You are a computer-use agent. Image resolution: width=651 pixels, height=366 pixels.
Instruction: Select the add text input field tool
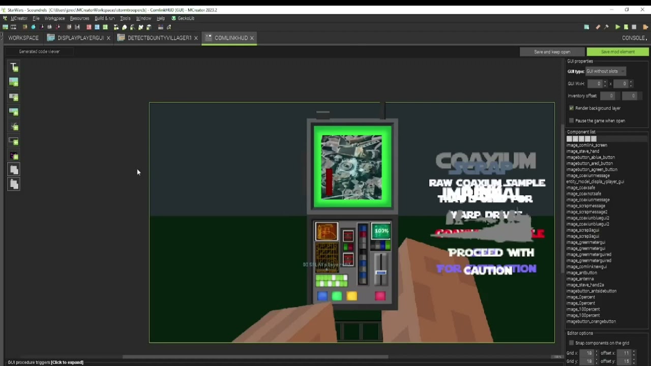(14, 141)
